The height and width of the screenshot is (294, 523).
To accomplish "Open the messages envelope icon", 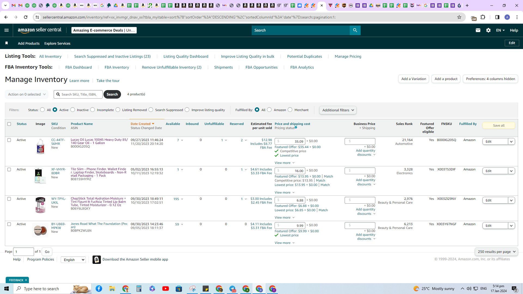I will pyautogui.click(x=478, y=30).
